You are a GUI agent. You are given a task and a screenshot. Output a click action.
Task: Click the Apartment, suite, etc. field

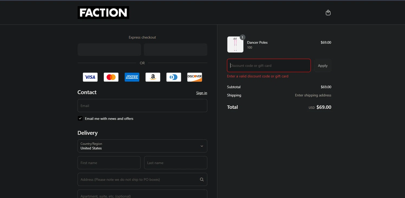tap(142, 194)
